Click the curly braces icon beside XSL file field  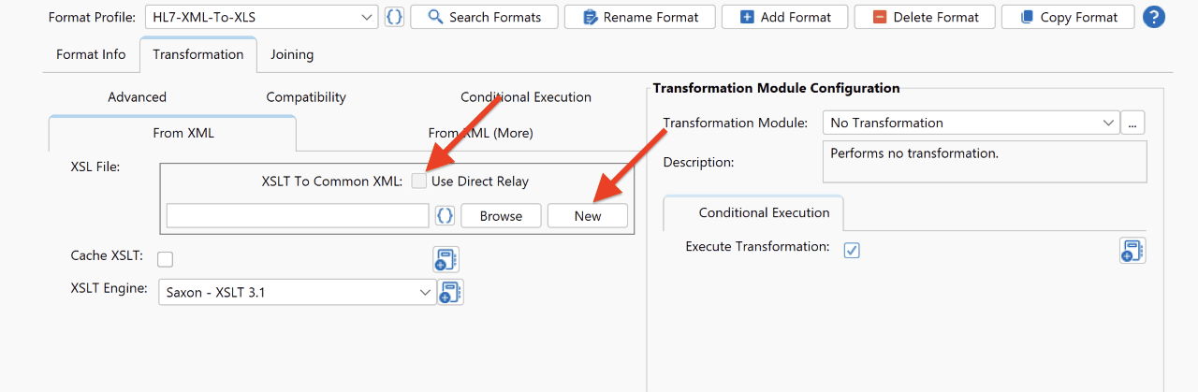[x=446, y=215]
